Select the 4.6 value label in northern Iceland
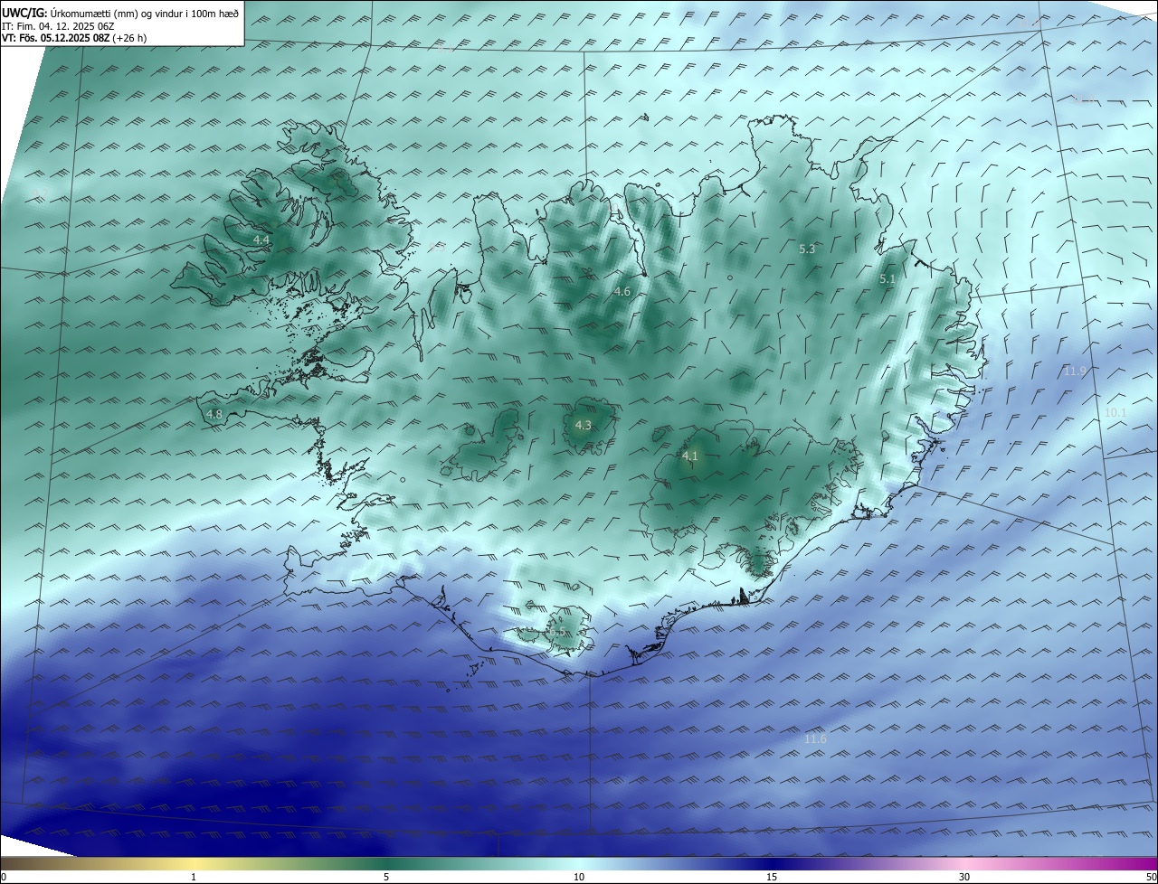 [x=622, y=291]
